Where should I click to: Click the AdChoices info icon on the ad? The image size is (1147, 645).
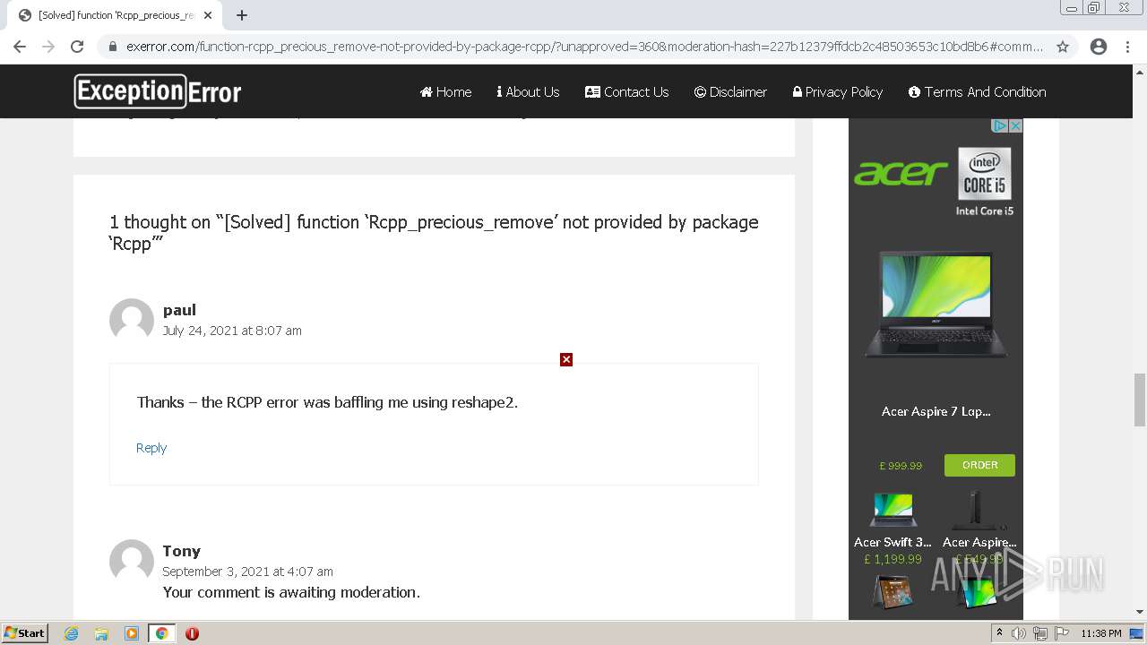tap(1001, 125)
